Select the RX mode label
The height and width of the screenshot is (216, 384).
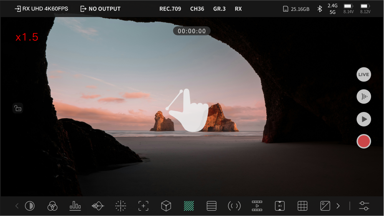click(238, 9)
